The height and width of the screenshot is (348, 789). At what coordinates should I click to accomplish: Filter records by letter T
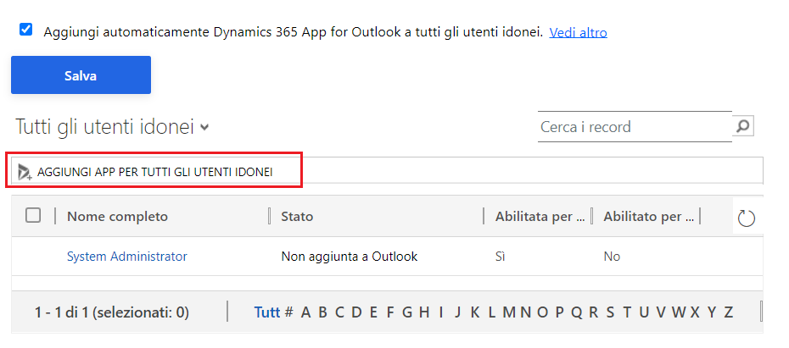627,312
